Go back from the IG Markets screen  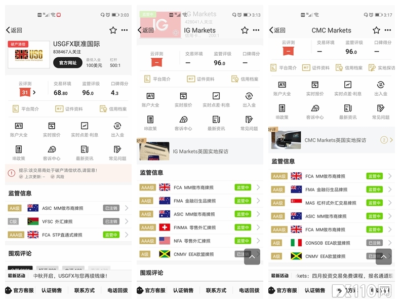[146, 30]
